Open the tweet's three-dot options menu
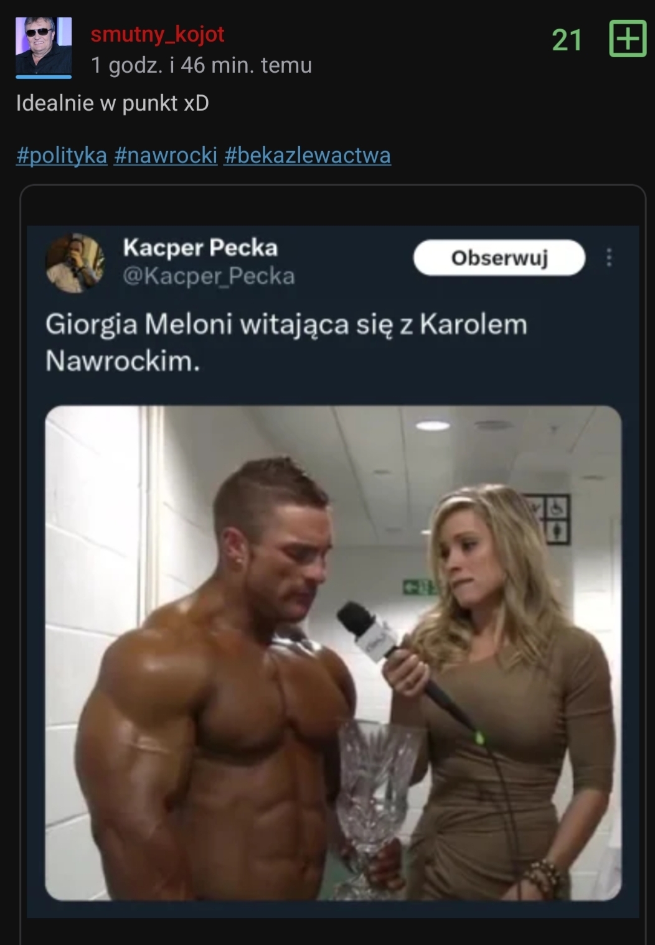 609,258
